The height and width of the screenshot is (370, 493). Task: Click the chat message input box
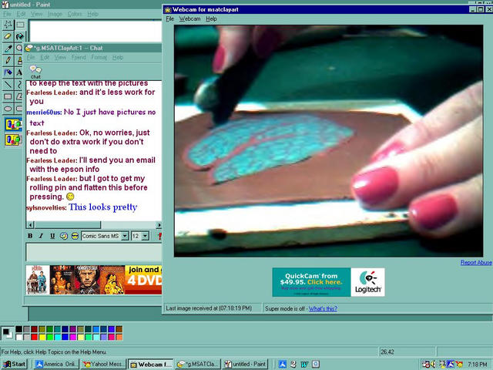(94, 252)
